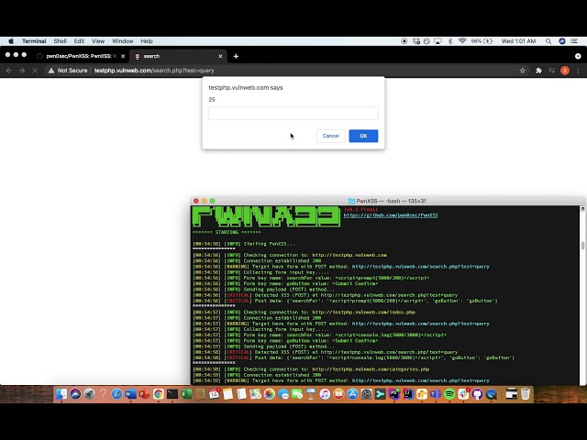This screenshot has width=587, height=440.
Task: Open the Window menu
Action: 122,41
